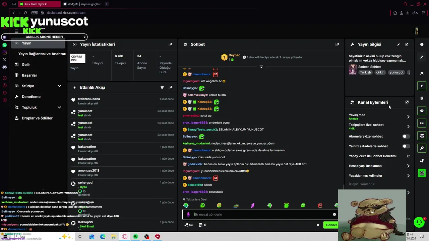
Task: Open Droplar ve ödüller sidebar item
Action: [x=38, y=118]
